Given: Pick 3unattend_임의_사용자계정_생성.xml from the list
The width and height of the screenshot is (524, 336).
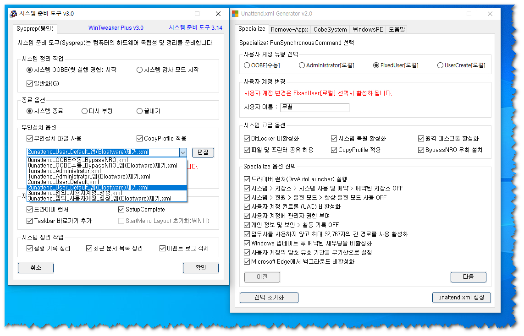Looking at the screenshot, I should click(x=107, y=193).
